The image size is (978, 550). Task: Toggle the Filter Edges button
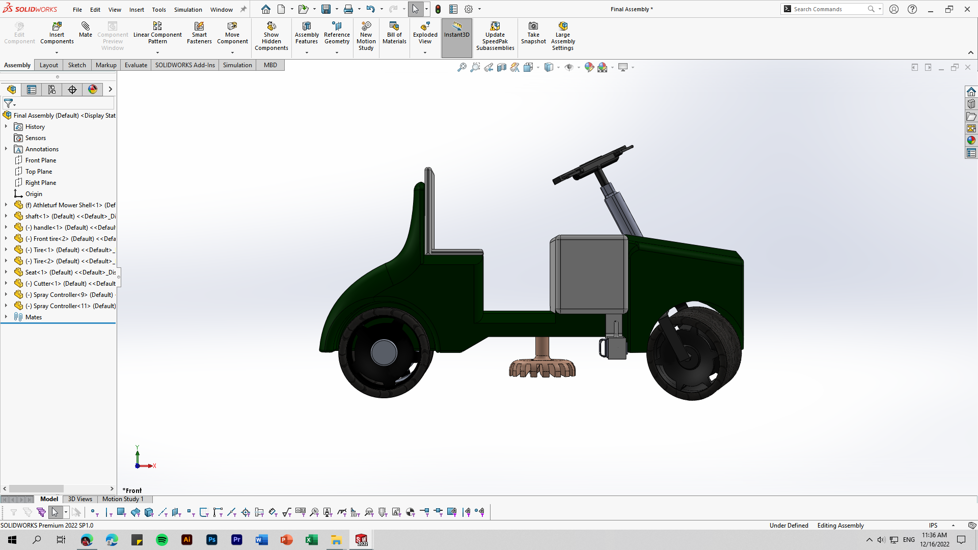[x=108, y=512]
